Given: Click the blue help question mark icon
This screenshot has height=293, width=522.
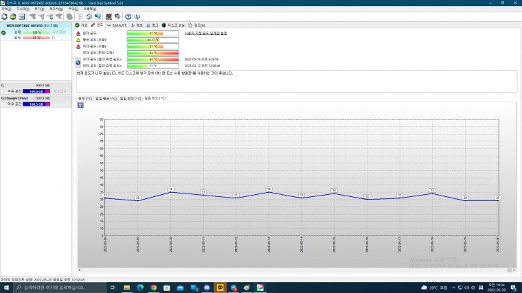Looking at the screenshot, I should [x=128, y=16].
